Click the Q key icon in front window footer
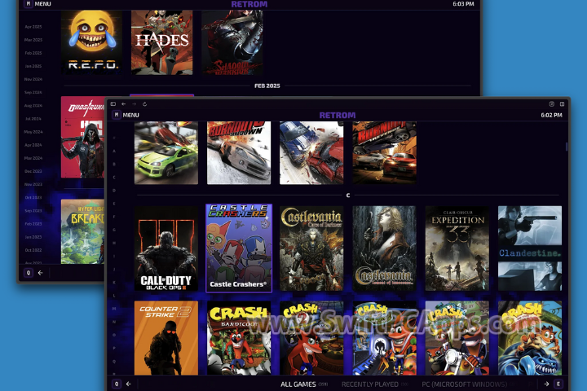Image resolution: width=587 pixels, height=391 pixels. click(117, 384)
